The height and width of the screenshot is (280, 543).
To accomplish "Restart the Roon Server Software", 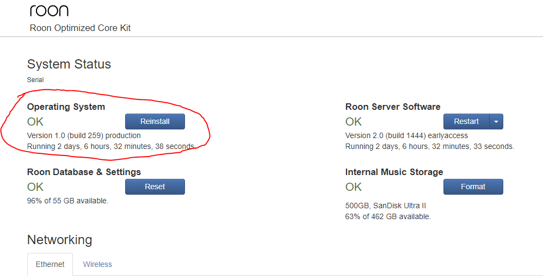I will pyautogui.click(x=466, y=121).
